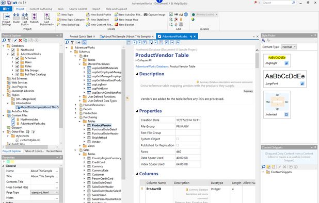Create a New Image Map

tap(126, 20)
